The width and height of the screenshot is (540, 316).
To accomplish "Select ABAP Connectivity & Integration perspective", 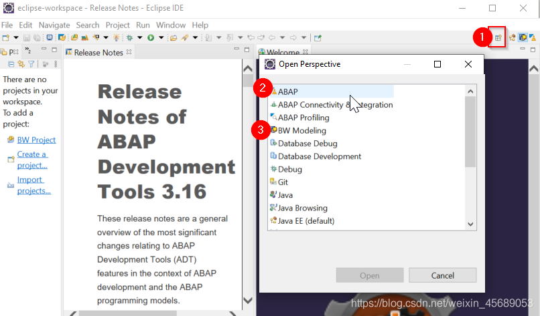I will (x=331, y=105).
